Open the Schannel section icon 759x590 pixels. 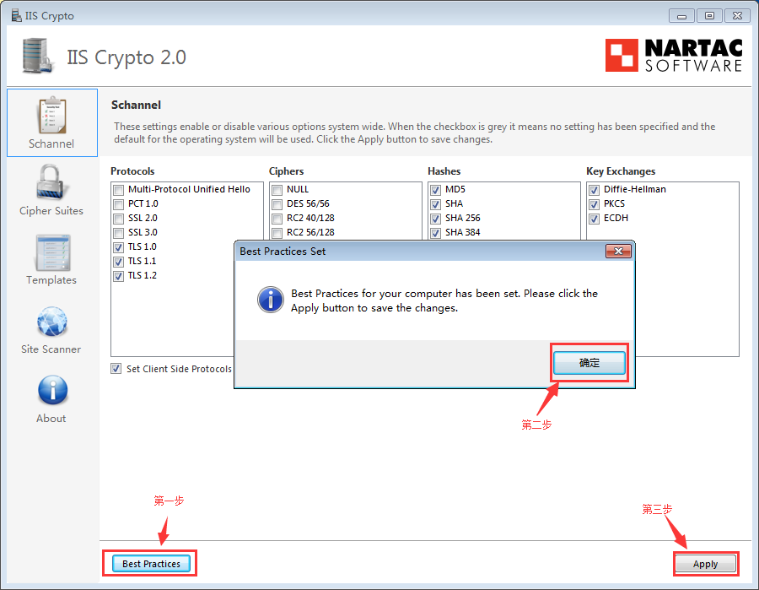click(51, 116)
